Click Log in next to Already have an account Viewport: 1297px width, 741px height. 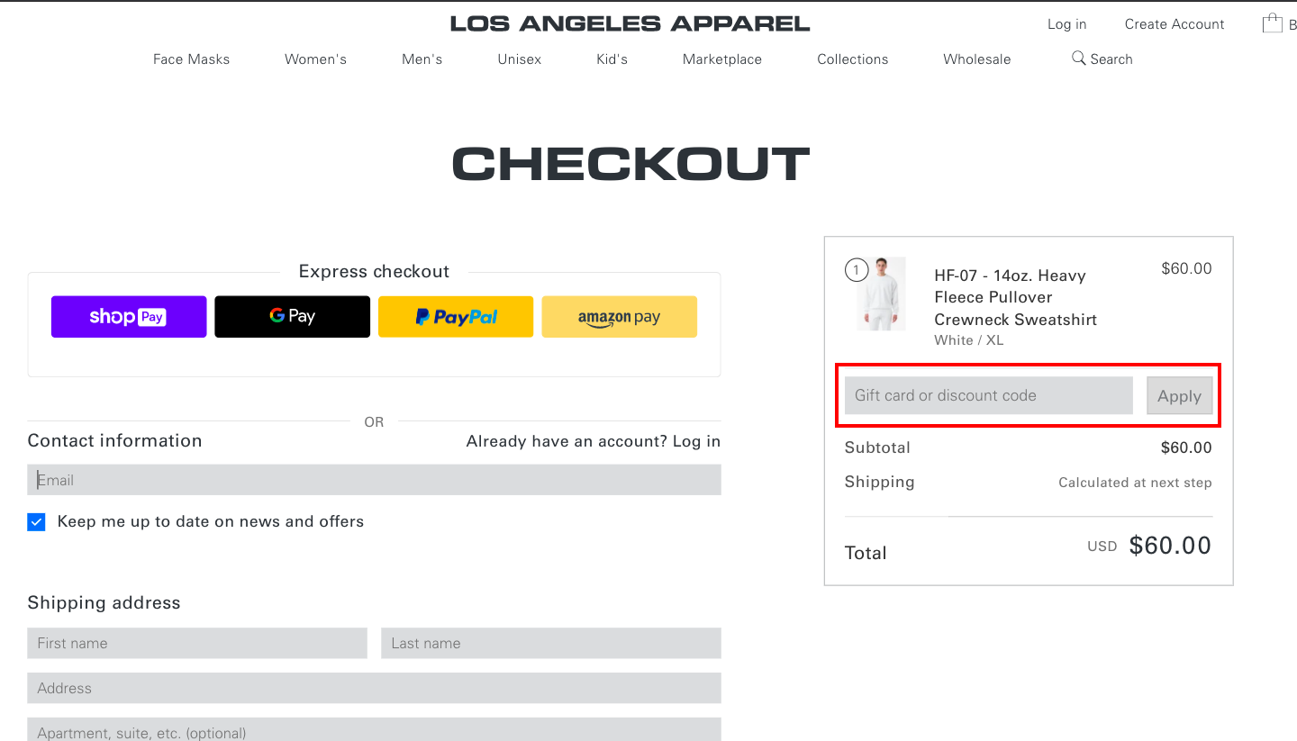point(696,441)
